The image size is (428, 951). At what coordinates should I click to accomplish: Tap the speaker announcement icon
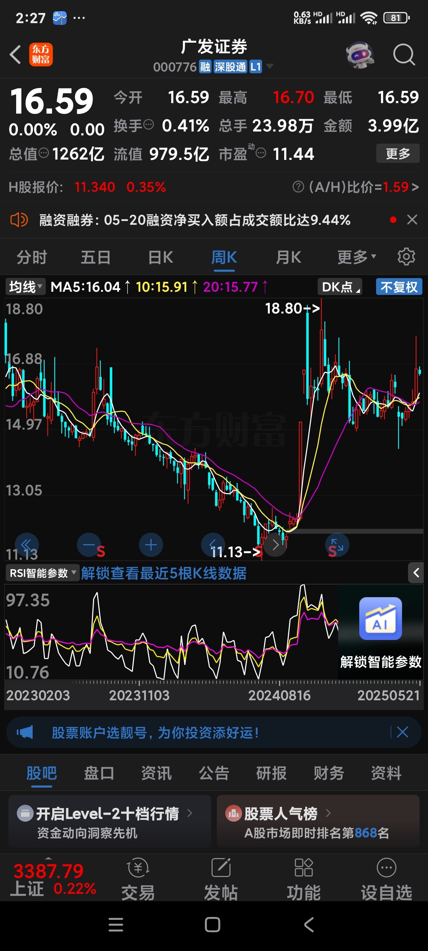pyautogui.click(x=19, y=220)
